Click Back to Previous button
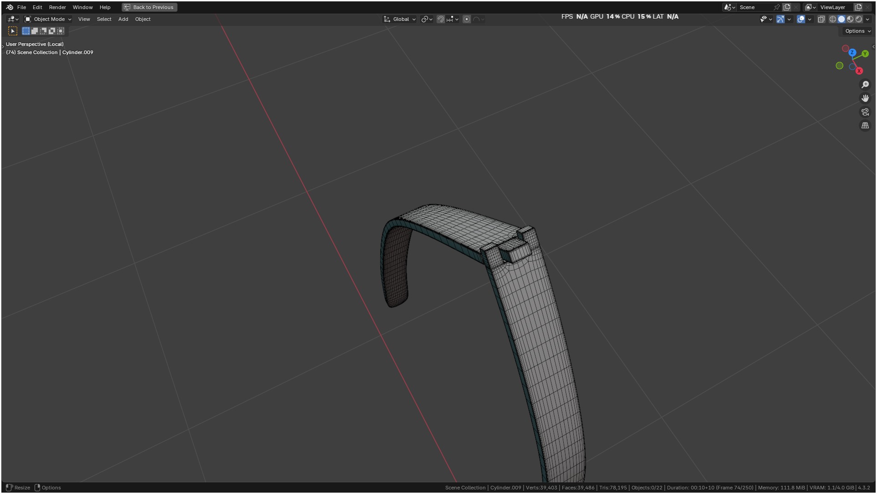877x494 pixels. [149, 7]
